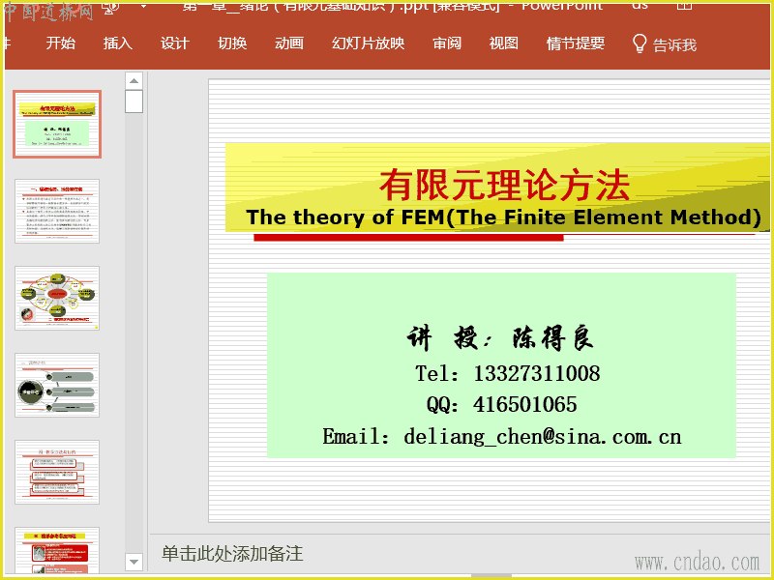Click the subtitle The theory of FEM
774x580 pixels.
click(503, 217)
